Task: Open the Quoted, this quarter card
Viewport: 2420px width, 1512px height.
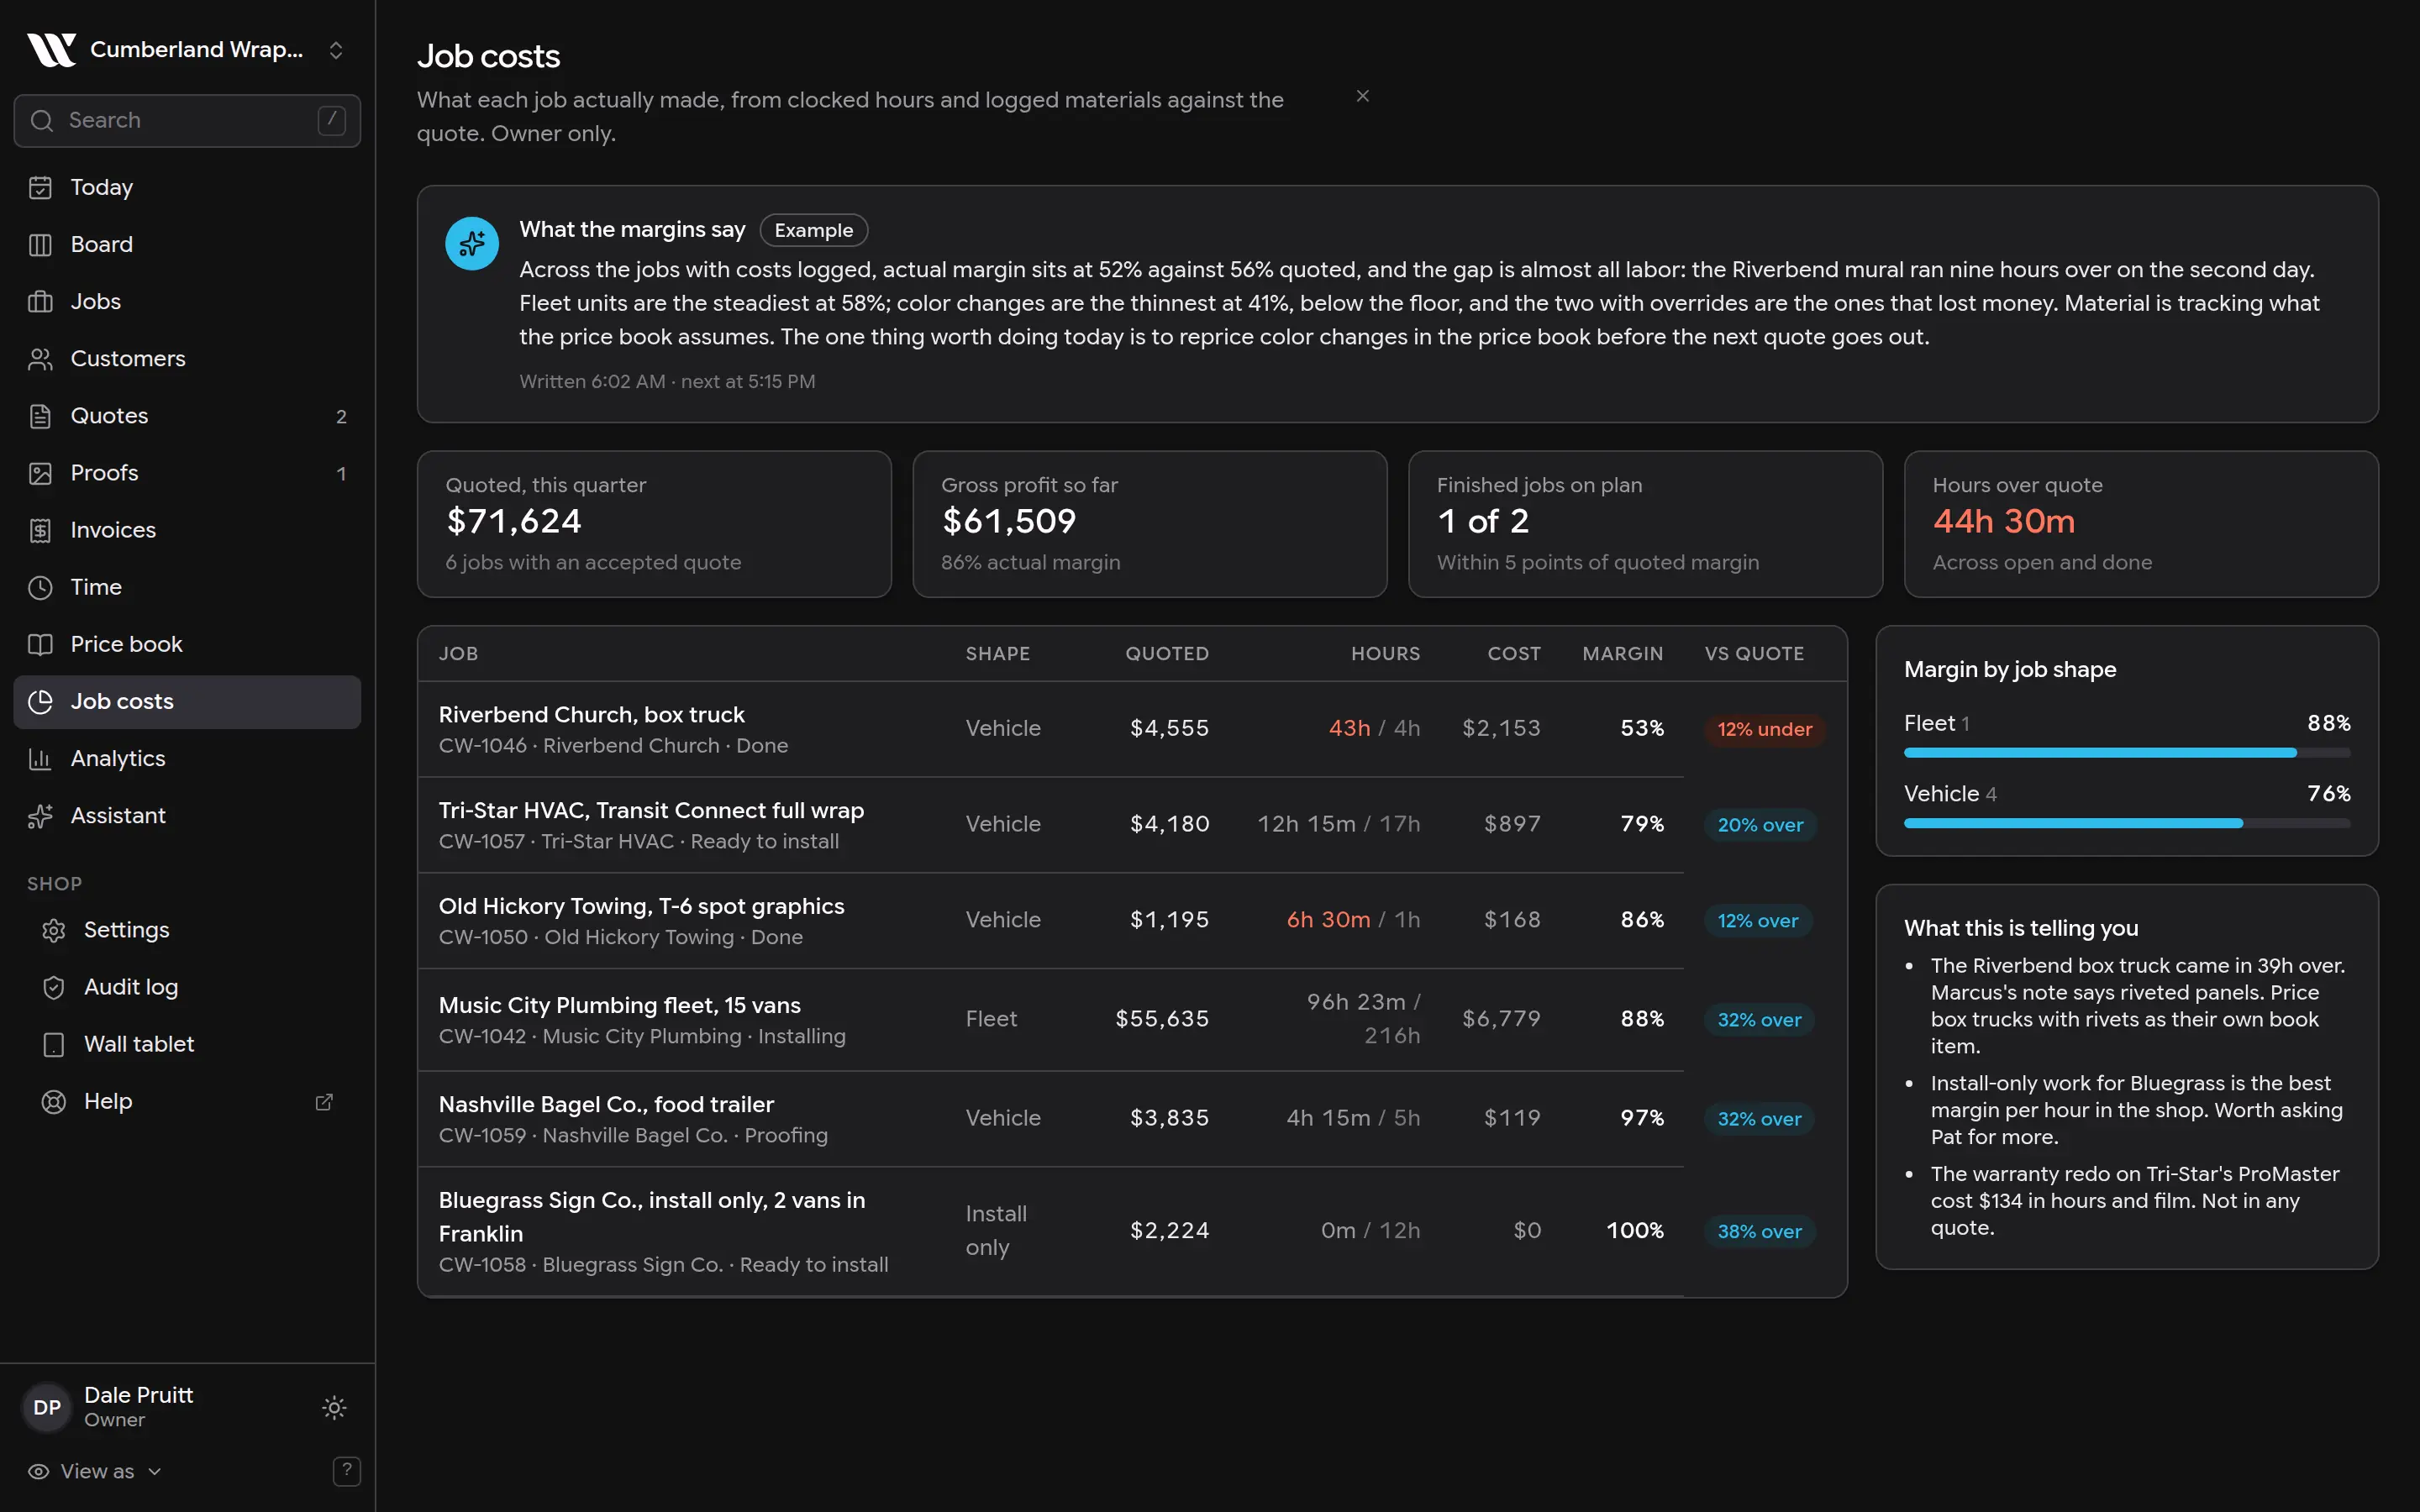Action: coord(654,524)
